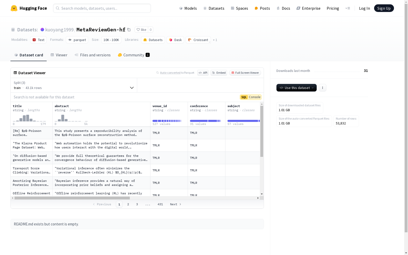The width and height of the screenshot is (408, 255).
Task: Click table horizontal scroll right arrow
Action: (258, 198)
